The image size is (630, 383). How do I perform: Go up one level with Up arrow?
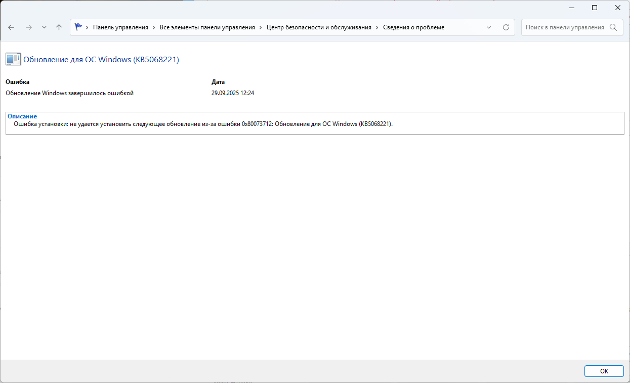click(x=59, y=27)
